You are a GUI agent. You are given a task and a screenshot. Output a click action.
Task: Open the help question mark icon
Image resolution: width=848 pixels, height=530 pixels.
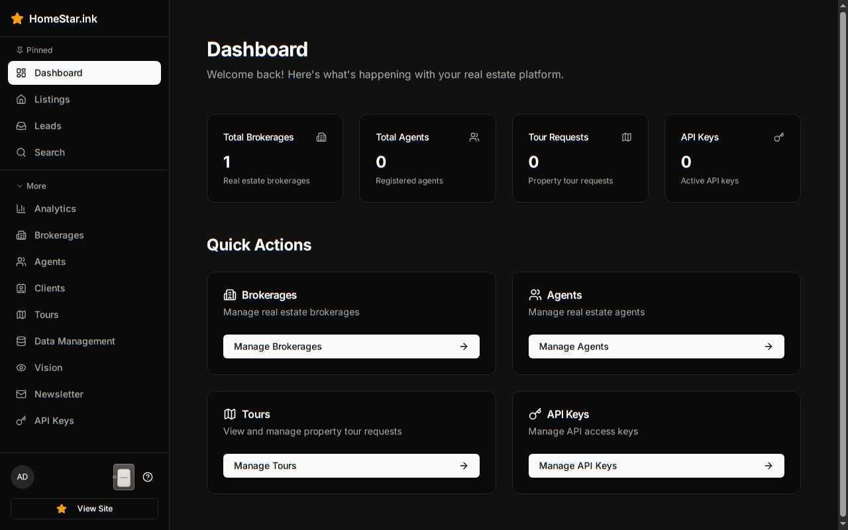coord(148,477)
